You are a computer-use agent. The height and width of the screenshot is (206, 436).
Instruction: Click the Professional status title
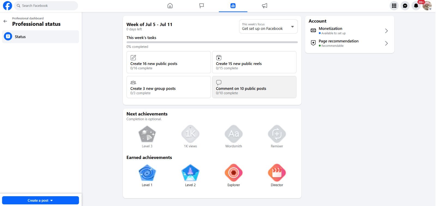[36, 24]
